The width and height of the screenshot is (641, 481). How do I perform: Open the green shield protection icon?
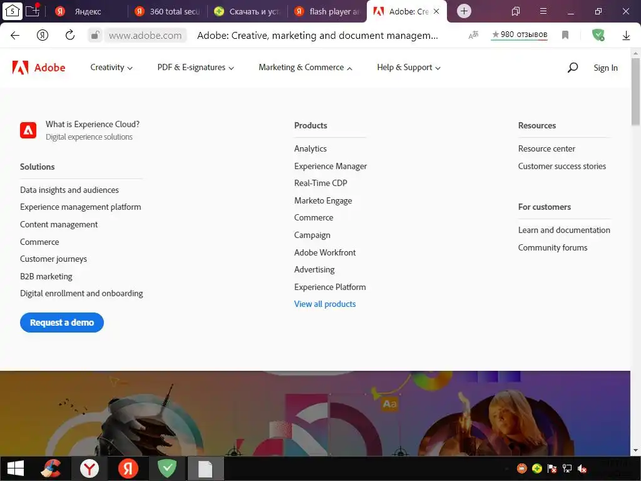pyautogui.click(x=598, y=35)
